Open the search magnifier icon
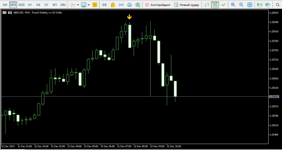Image resolution: width=282 pixels, height=150 pixels. point(278,5)
